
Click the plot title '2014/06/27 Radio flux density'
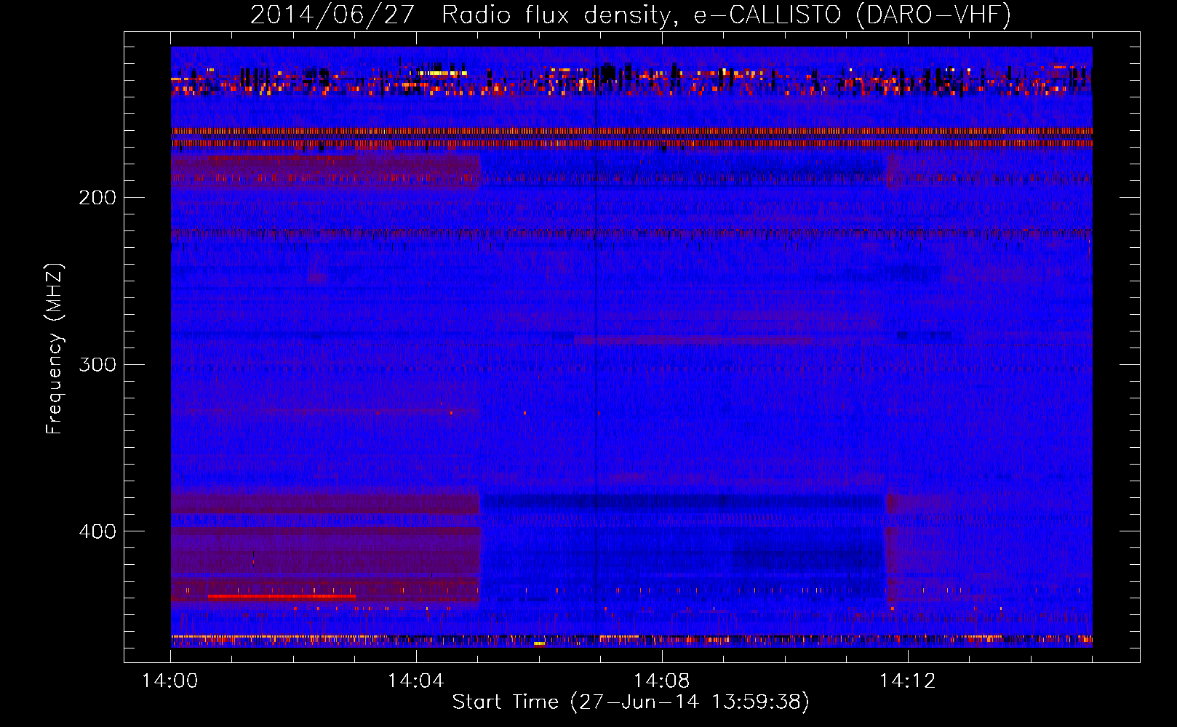pyautogui.click(x=460, y=15)
